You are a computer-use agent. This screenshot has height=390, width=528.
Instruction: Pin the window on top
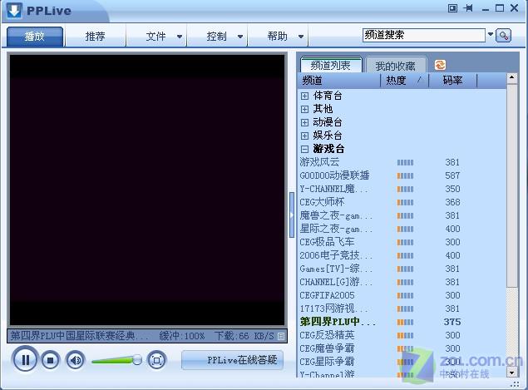(468, 8)
